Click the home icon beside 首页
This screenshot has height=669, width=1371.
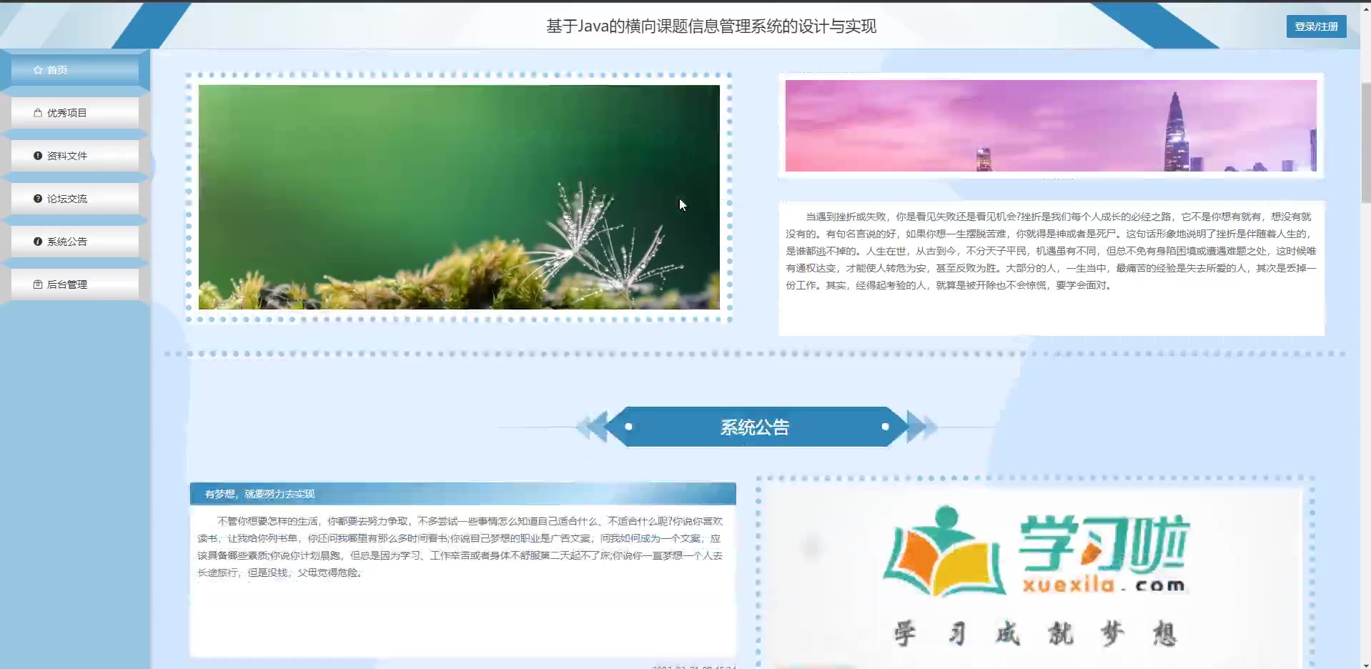click(x=38, y=70)
